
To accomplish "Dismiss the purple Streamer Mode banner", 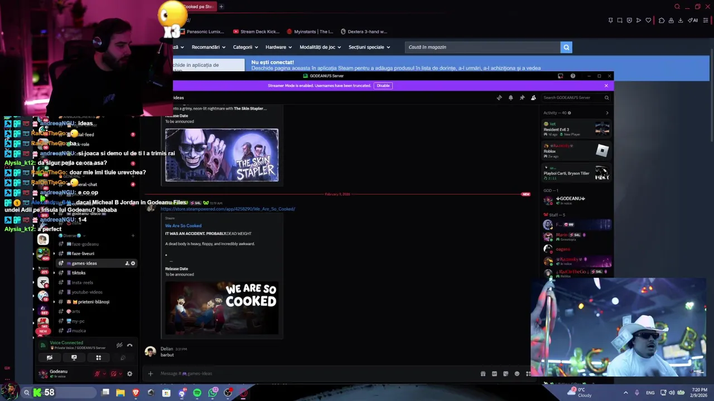I will (x=606, y=85).
